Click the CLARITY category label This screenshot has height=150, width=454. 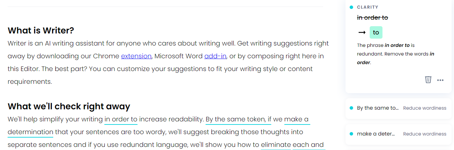(x=368, y=7)
